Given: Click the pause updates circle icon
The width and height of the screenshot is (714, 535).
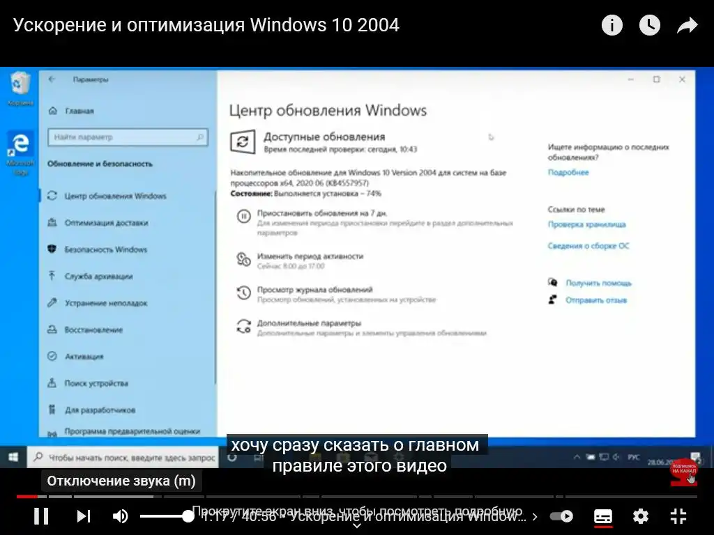Looking at the screenshot, I should tap(243, 216).
